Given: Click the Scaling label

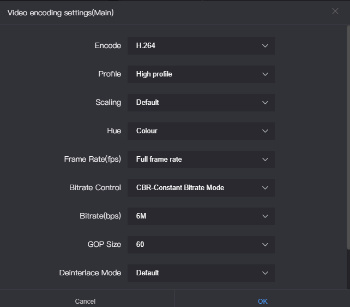Looking at the screenshot, I should pyautogui.click(x=108, y=102).
